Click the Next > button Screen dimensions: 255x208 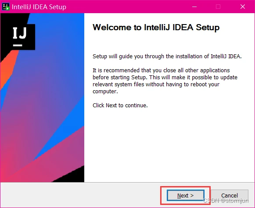pos(185,195)
